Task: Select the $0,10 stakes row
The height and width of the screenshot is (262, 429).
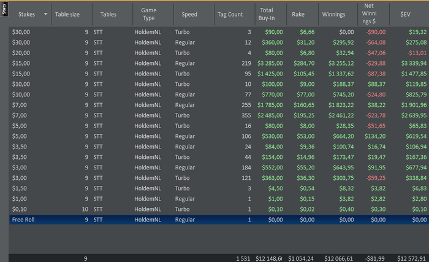Action: (x=219, y=209)
